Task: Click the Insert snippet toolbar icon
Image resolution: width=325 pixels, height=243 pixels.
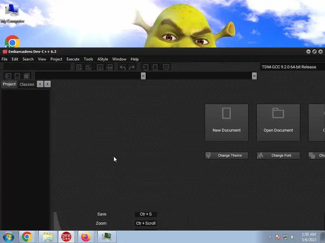Action: tap(8, 76)
